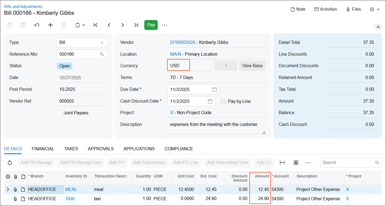Export the details grid to Excel

296,163
